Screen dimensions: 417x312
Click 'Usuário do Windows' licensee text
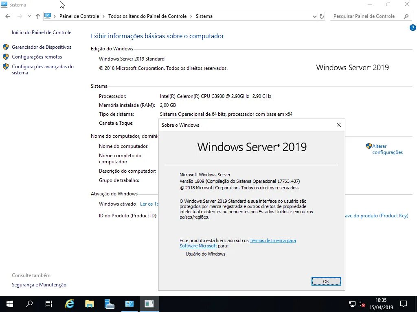205,254
